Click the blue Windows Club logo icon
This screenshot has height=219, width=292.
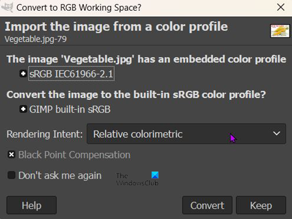[155, 176]
